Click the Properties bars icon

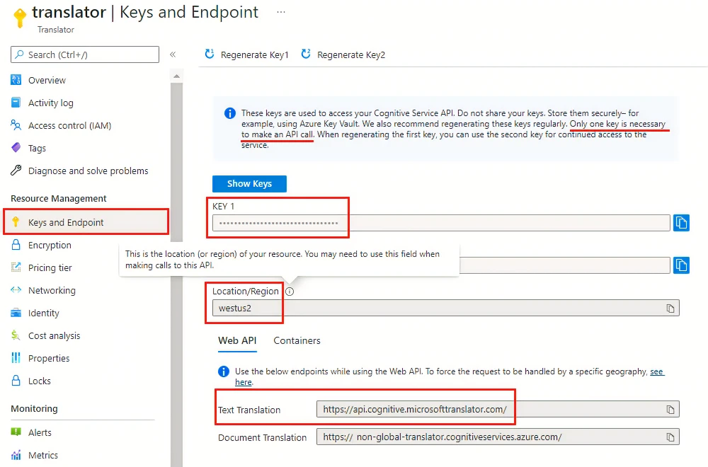point(16,358)
